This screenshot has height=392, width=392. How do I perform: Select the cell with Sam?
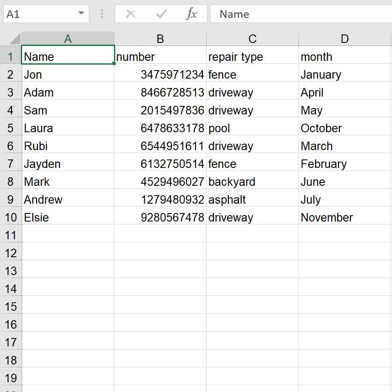point(68,108)
